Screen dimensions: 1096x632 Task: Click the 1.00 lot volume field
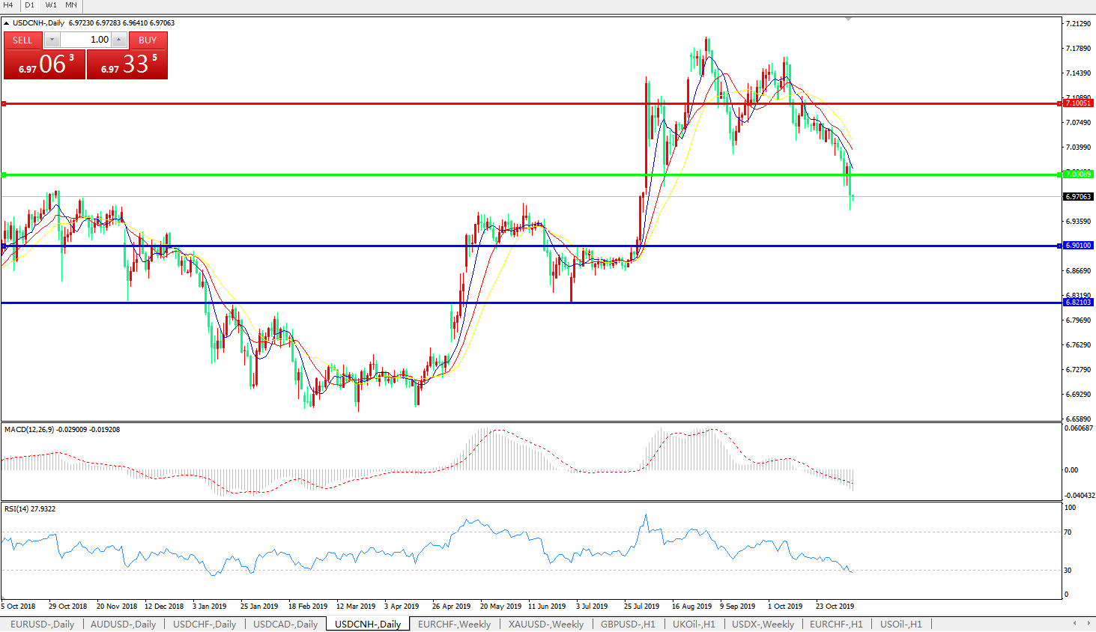(85, 40)
